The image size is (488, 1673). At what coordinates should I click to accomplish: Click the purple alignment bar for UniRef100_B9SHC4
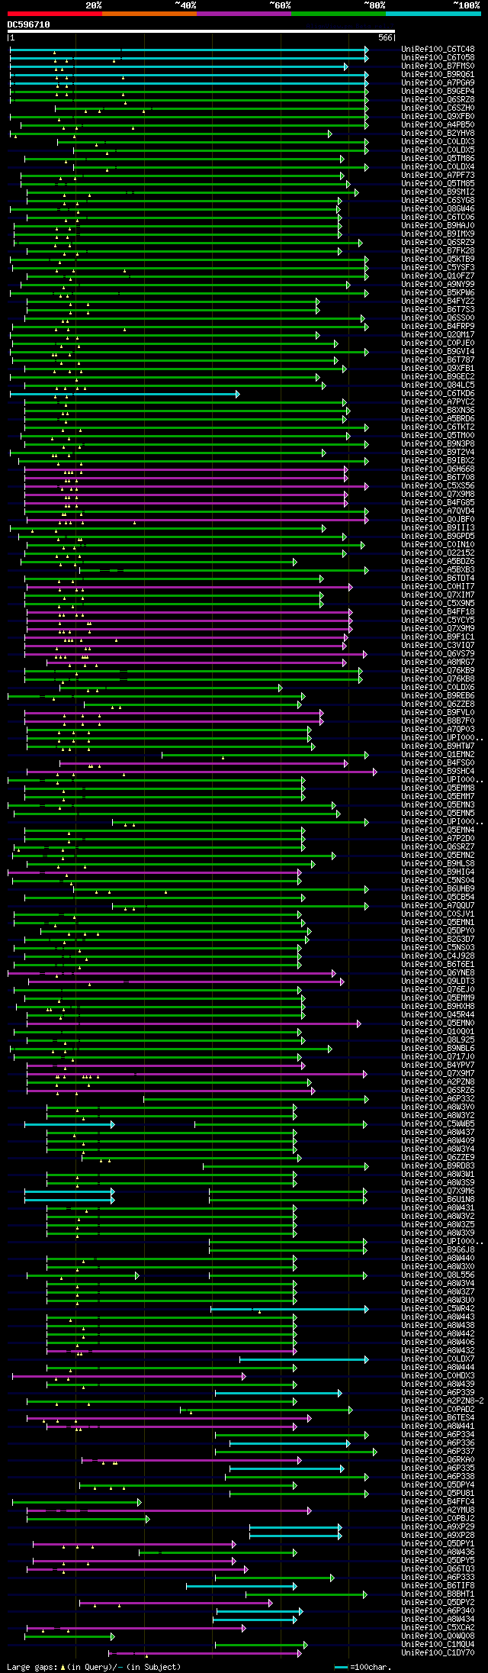pyautogui.click(x=201, y=772)
